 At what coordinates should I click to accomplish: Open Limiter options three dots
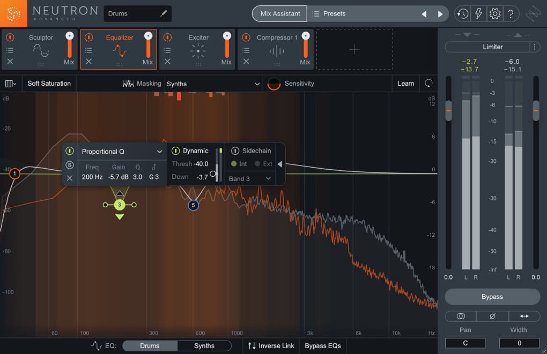tap(535, 47)
